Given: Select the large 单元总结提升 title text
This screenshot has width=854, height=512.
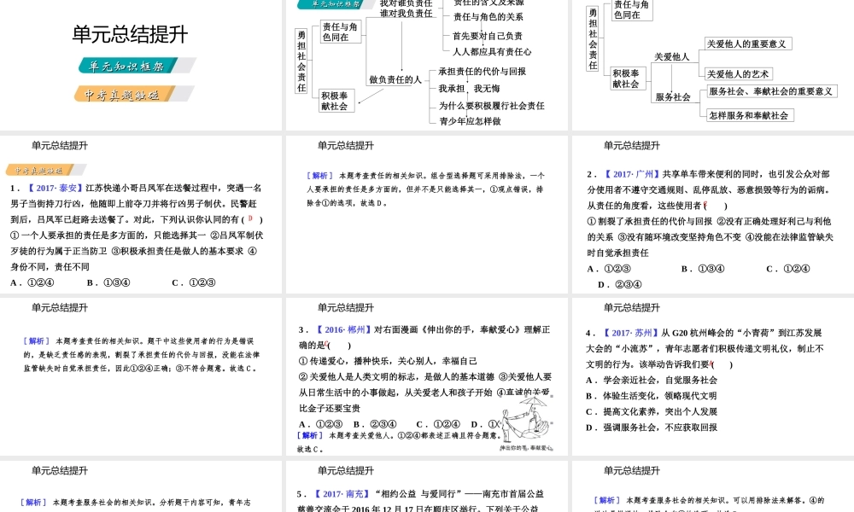Looking at the screenshot, I should coord(130,34).
